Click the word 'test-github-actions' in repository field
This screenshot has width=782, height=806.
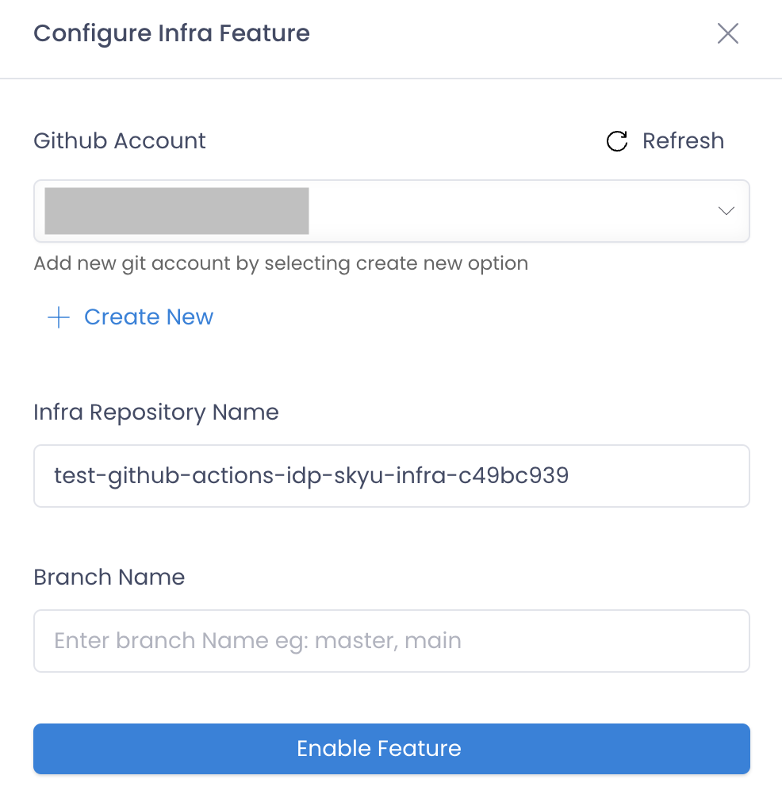(163, 476)
